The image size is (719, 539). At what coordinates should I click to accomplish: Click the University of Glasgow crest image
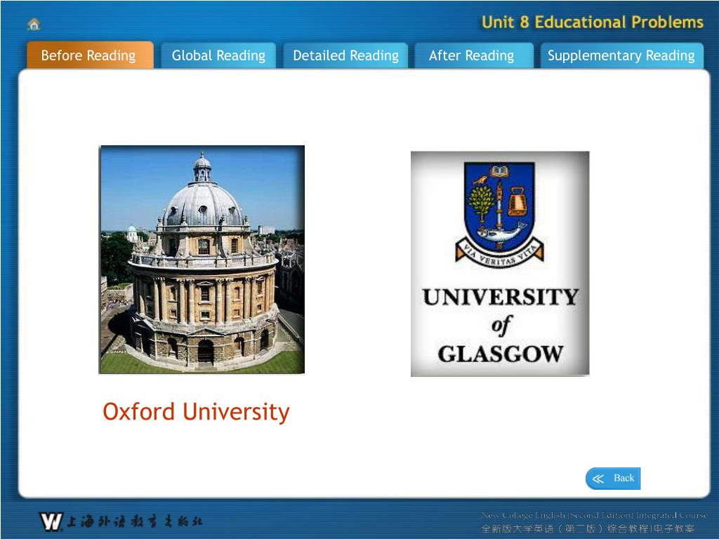point(500,264)
